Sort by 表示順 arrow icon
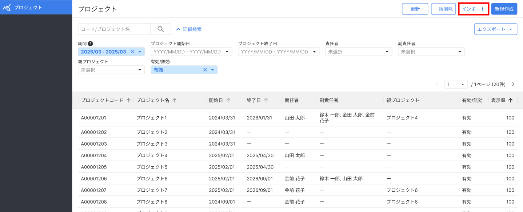 pyautogui.click(x=510, y=100)
